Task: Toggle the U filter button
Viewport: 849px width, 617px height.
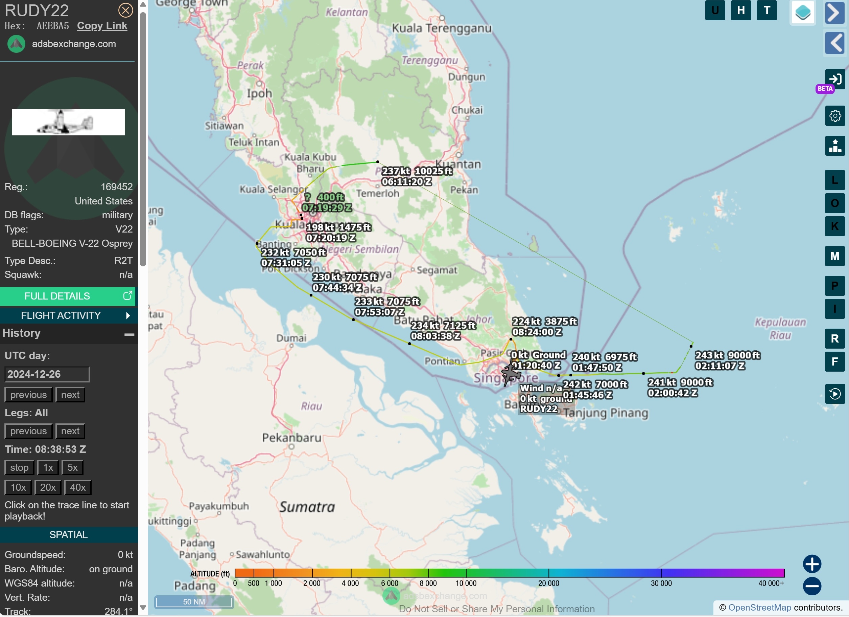Action: [715, 10]
